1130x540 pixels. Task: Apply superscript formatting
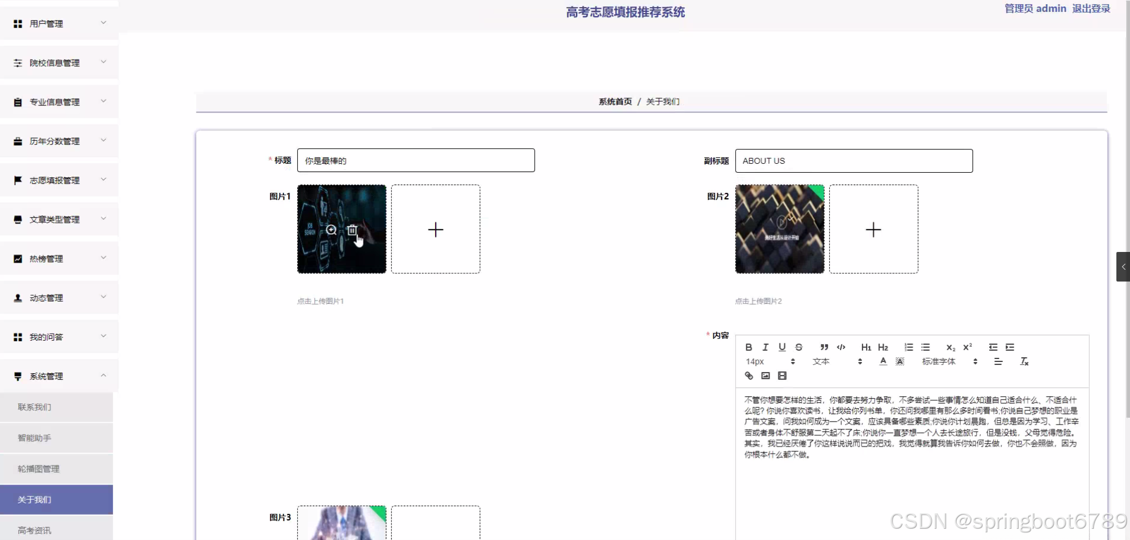point(968,347)
